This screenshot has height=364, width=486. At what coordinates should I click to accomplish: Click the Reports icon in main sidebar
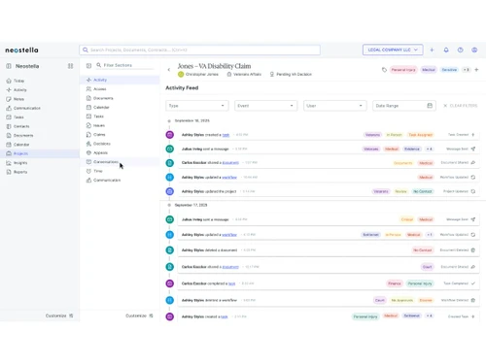pyautogui.click(x=9, y=172)
